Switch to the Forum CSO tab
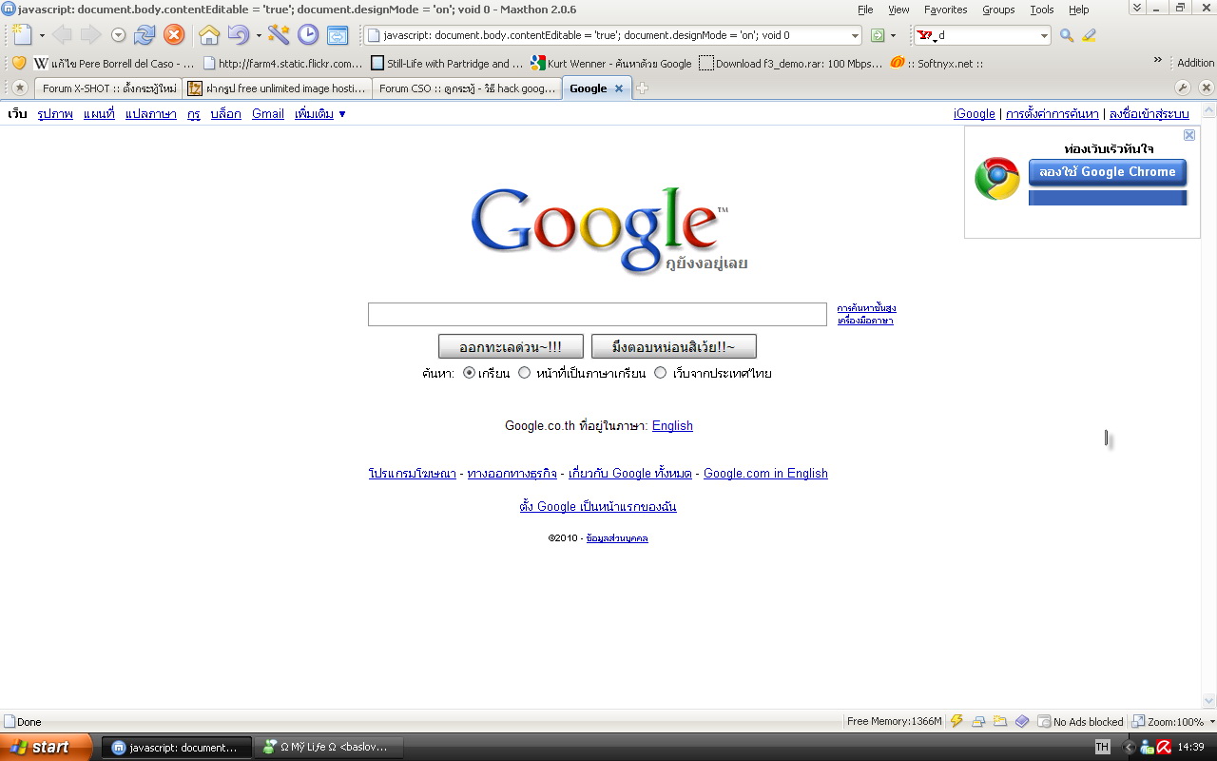 (x=467, y=88)
